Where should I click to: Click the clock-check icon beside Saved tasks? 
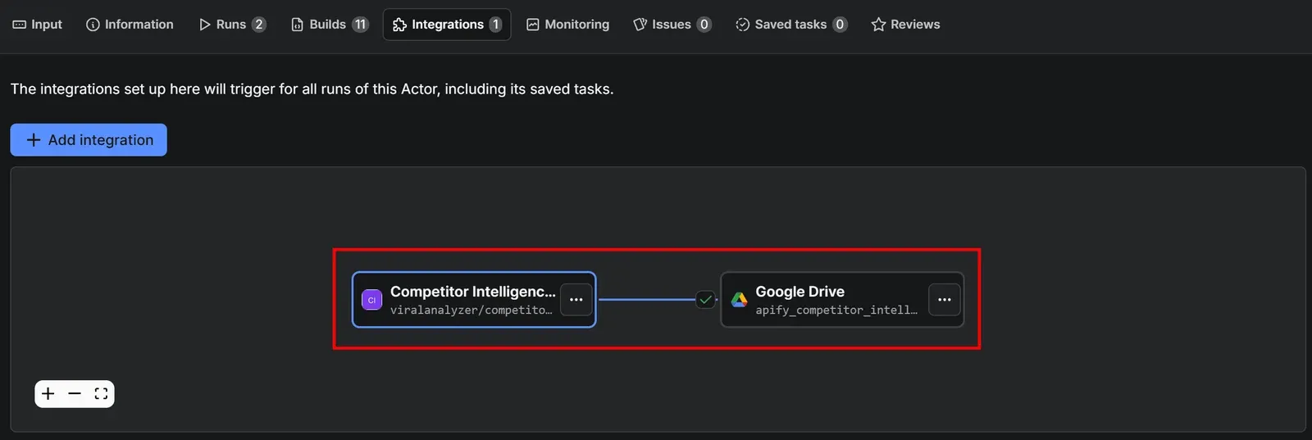tap(742, 25)
